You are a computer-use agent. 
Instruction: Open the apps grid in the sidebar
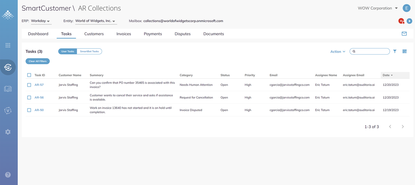(x=8, y=45)
